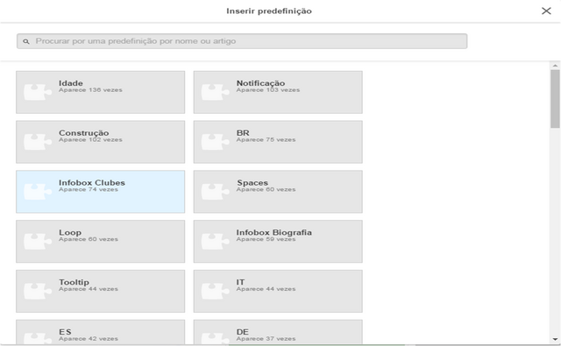Click the vertical scrollbar thumb
Image resolution: width=561 pixels, height=346 pixels.
tap(555, 99)
